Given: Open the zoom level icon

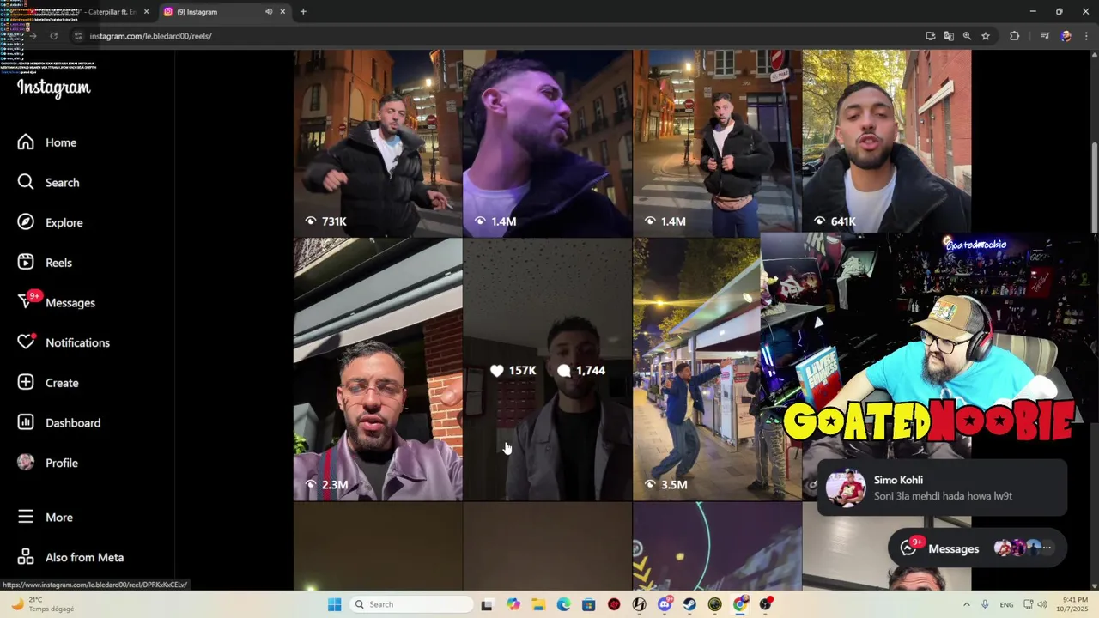Looking at the screenshot, I should 967,36.
